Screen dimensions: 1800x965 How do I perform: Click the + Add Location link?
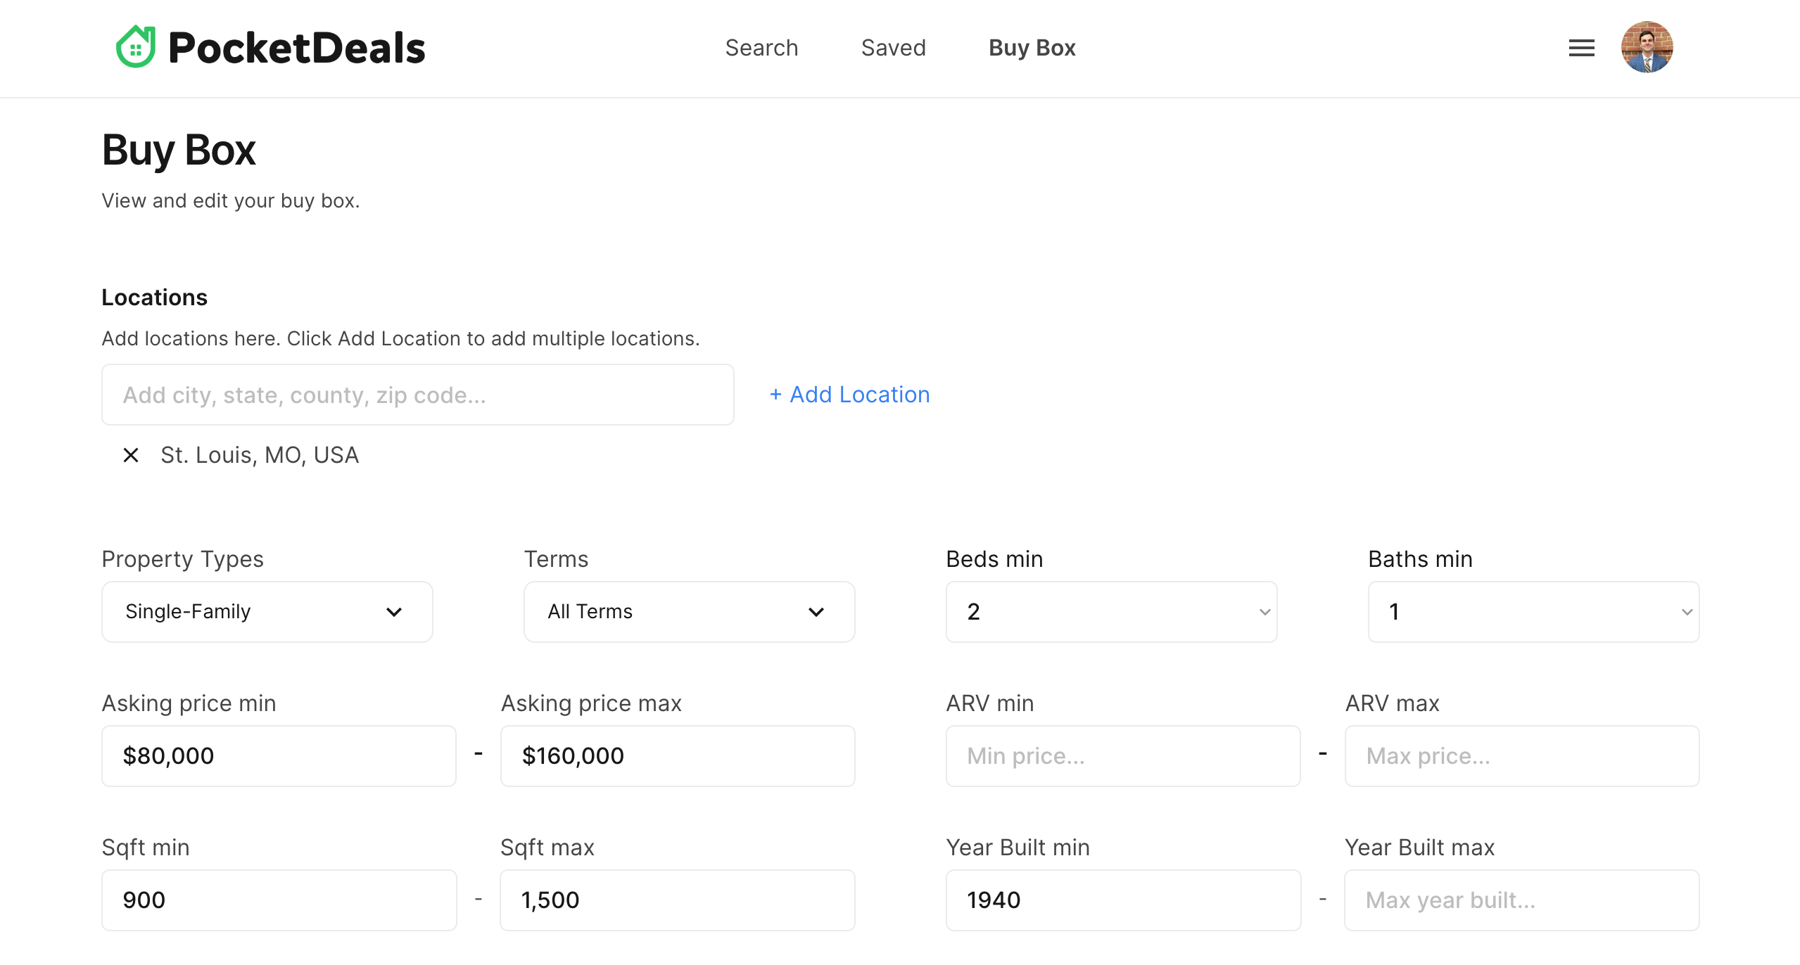pyautogui.click(x=849, y=395)
